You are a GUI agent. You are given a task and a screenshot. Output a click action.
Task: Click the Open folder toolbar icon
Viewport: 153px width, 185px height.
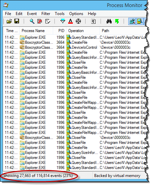(x=9, y=21)
